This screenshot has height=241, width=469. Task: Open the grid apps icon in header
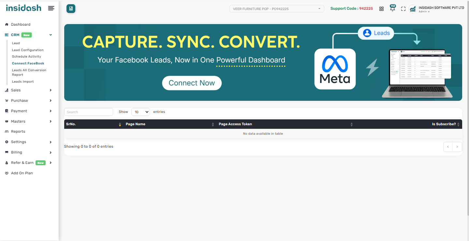pyautogui.click(x=381, y=9)
